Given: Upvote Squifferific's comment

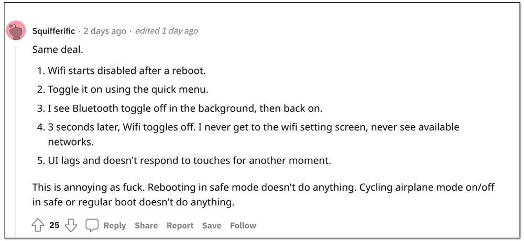Looking at the screenshot, I should pos(38,226).
